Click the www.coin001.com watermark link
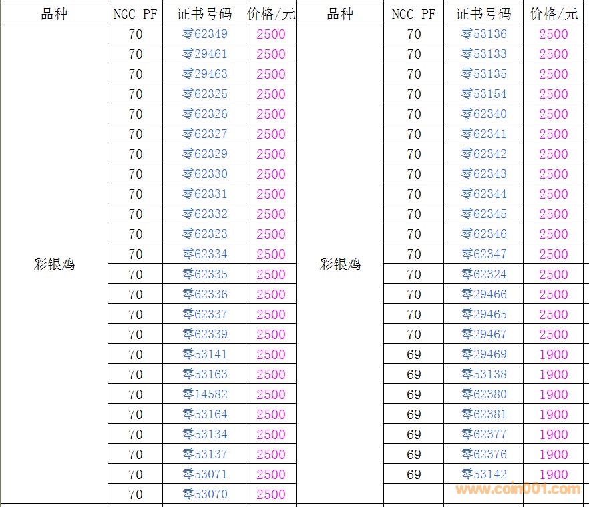This screenshot has height=507, width=589. point(518,490)
